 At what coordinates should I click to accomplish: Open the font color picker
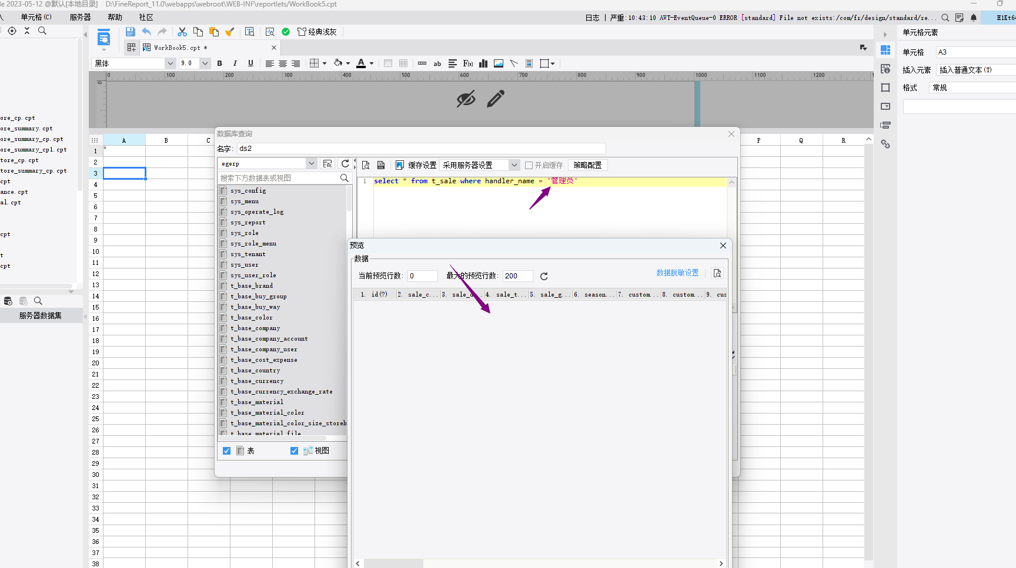372,63
